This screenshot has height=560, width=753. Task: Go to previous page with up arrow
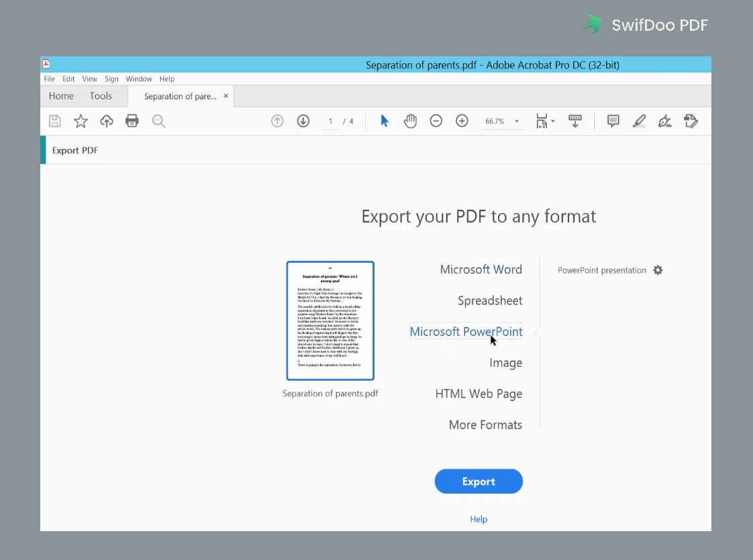click(277, 121)
